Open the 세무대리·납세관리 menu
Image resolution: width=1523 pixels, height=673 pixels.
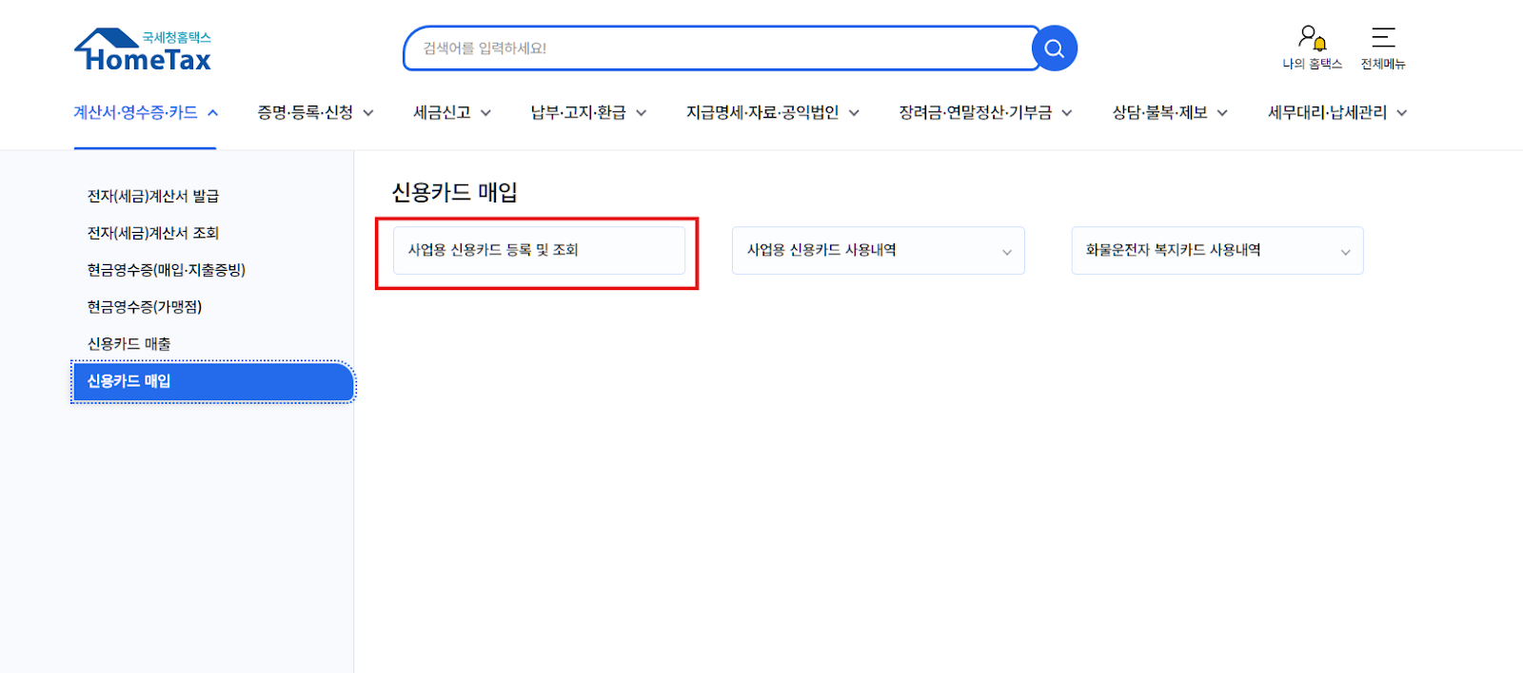(x=1336, y=113)
